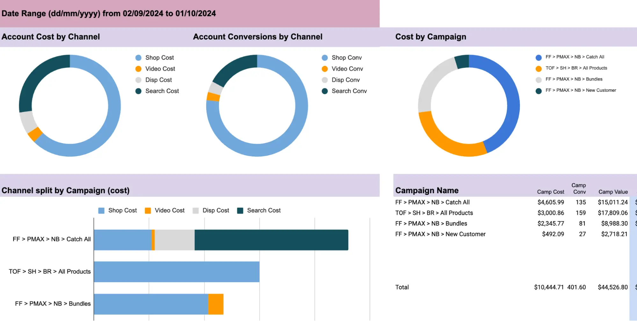Click the Date Range header text
The width and height of the screenshot is (637, 321).
point(109,13)
